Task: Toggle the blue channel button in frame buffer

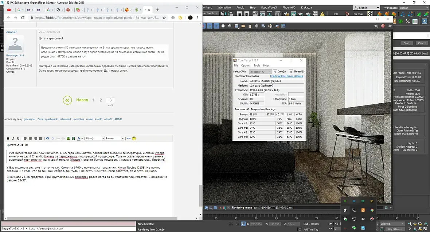Action: [x=216, y=26]
